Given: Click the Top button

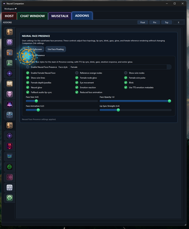Looking at the screenshot, I should click(166, 23).
